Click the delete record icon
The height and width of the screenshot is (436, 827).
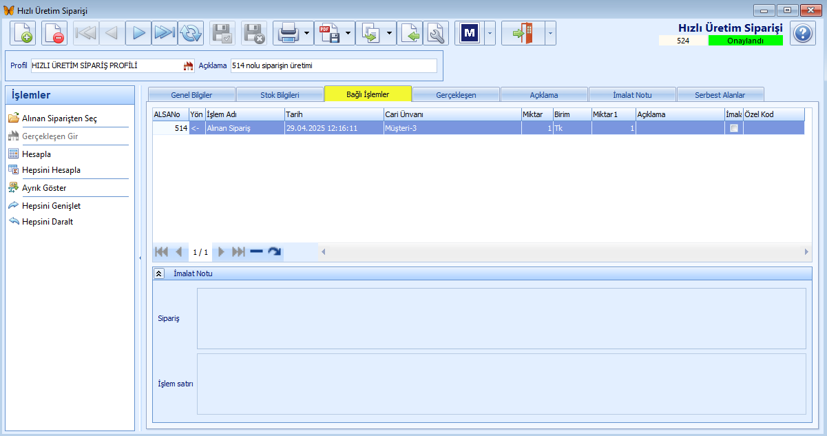tap(54, 33)
